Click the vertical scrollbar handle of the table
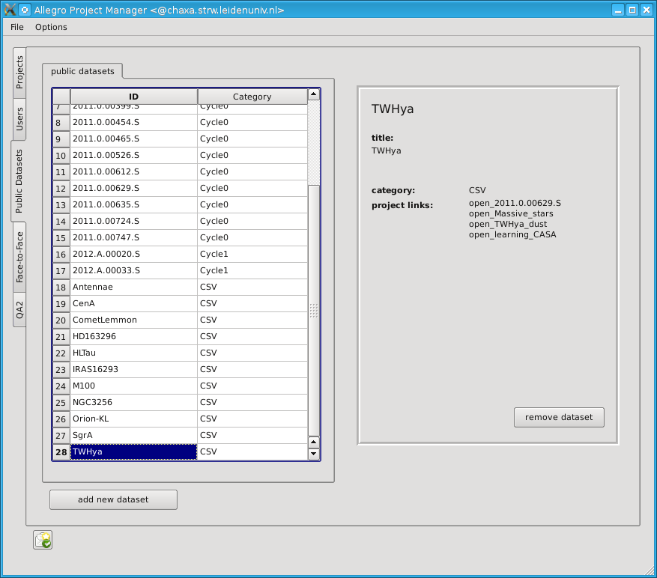This screenshot has width=657, height=578. 314,310
